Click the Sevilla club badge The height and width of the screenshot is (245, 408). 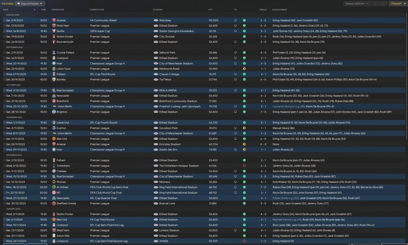(54, 31)
